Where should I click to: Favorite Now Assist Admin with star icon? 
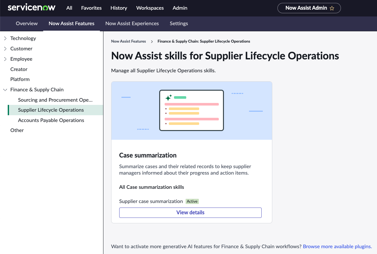[x=332, y=8]
